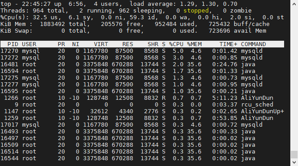Click the 5:11.23 TIME+ value
This screenshot has height=166, width=298.
225,98
